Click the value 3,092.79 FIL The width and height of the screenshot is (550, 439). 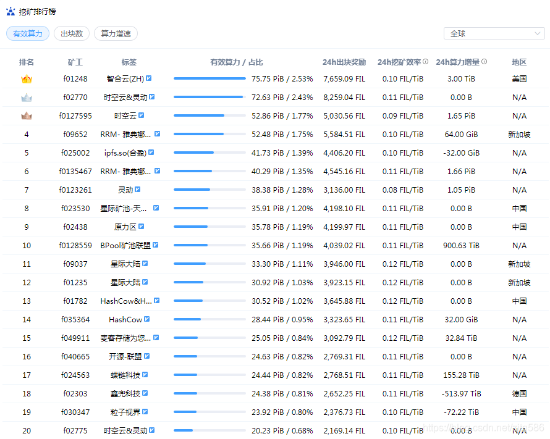344,338
